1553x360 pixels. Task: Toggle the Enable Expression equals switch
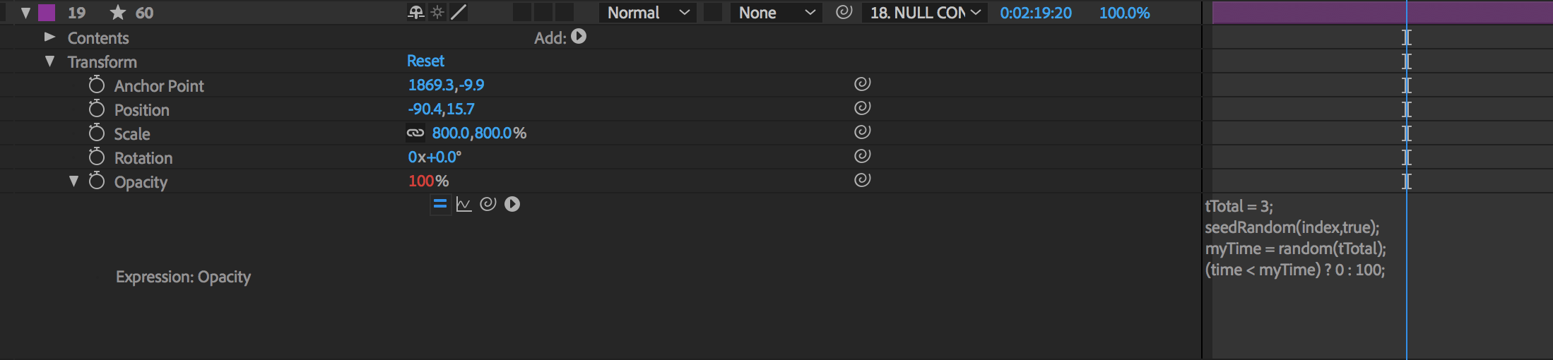tap(440, 205)
